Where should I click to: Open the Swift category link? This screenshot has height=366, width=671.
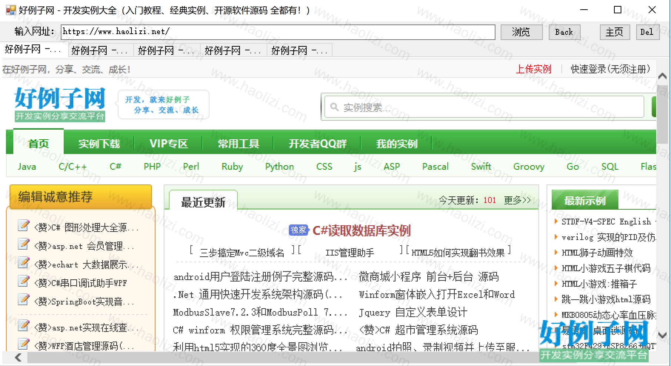click(481, 167)
